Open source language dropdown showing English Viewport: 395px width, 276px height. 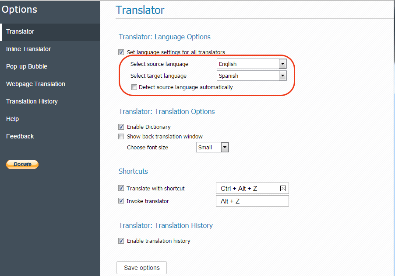click(252, 64)
